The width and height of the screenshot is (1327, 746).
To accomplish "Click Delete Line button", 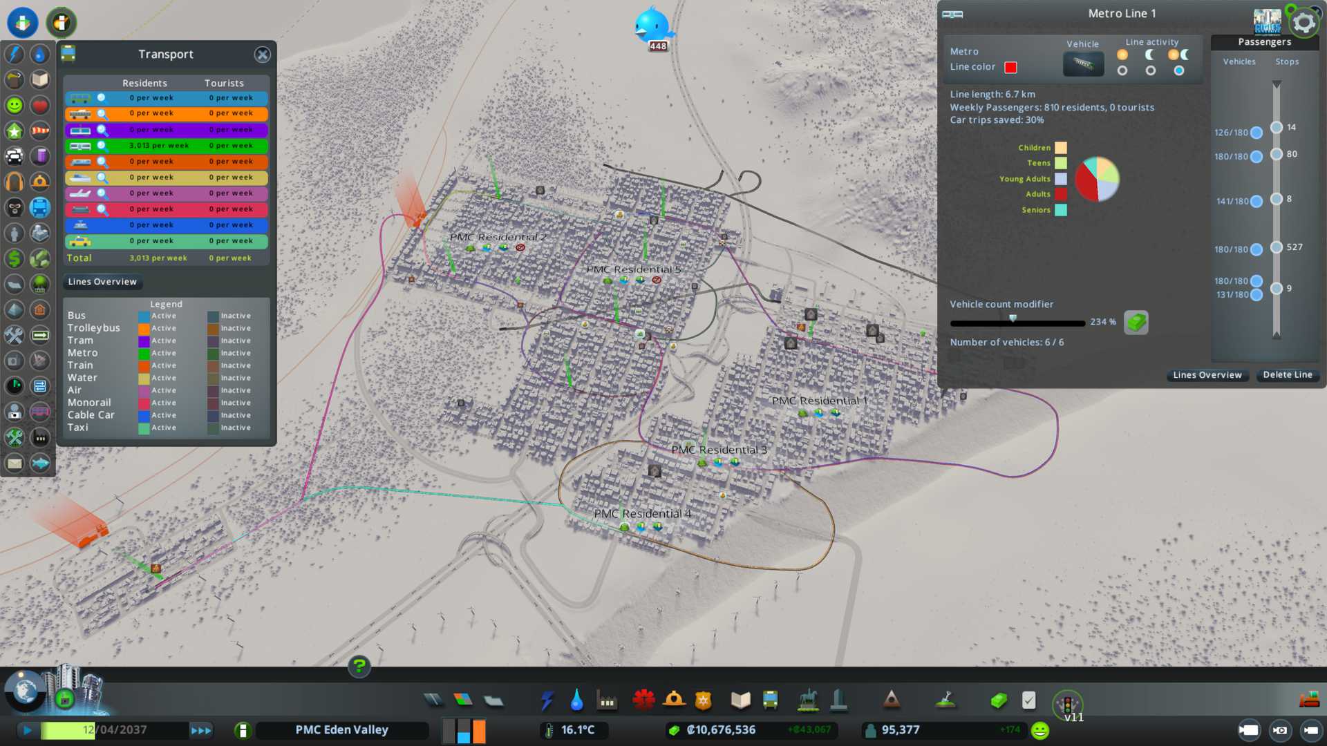I will click(x=1287, y=375).
